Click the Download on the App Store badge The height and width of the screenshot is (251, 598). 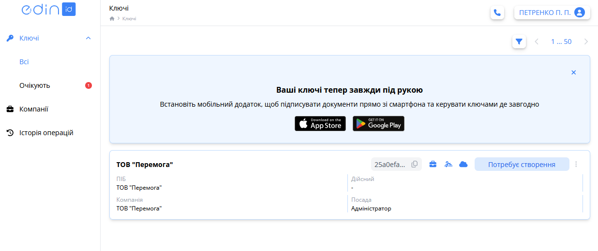pos(320,124)
